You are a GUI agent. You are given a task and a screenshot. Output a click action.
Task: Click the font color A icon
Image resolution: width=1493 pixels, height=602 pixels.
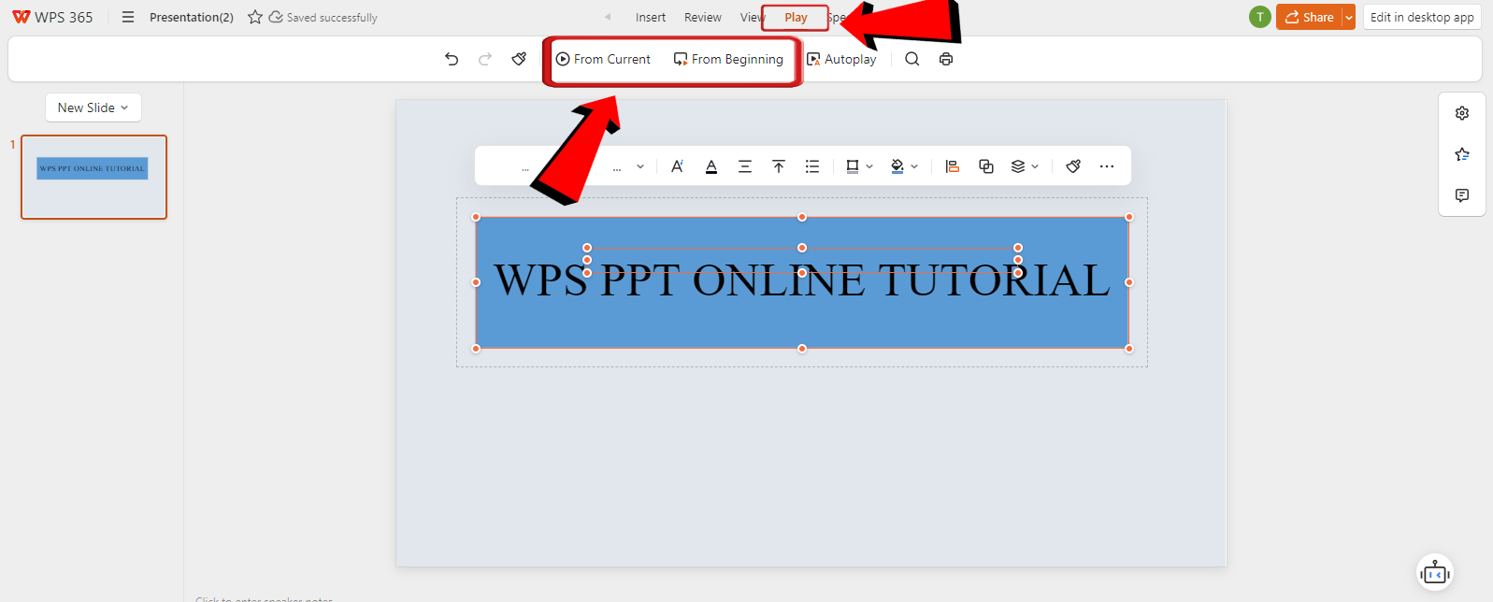click(711, 166)
